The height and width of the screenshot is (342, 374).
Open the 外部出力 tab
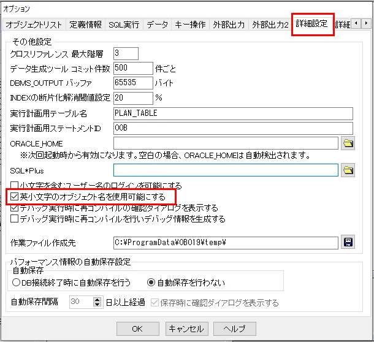pyautogui.click(x=229, y=25)
